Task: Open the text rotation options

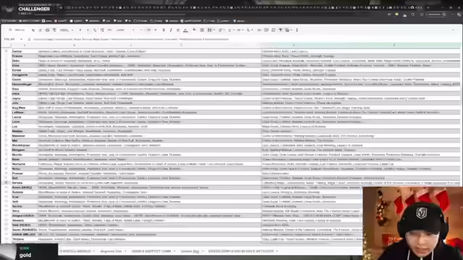Action: point(249,30)
